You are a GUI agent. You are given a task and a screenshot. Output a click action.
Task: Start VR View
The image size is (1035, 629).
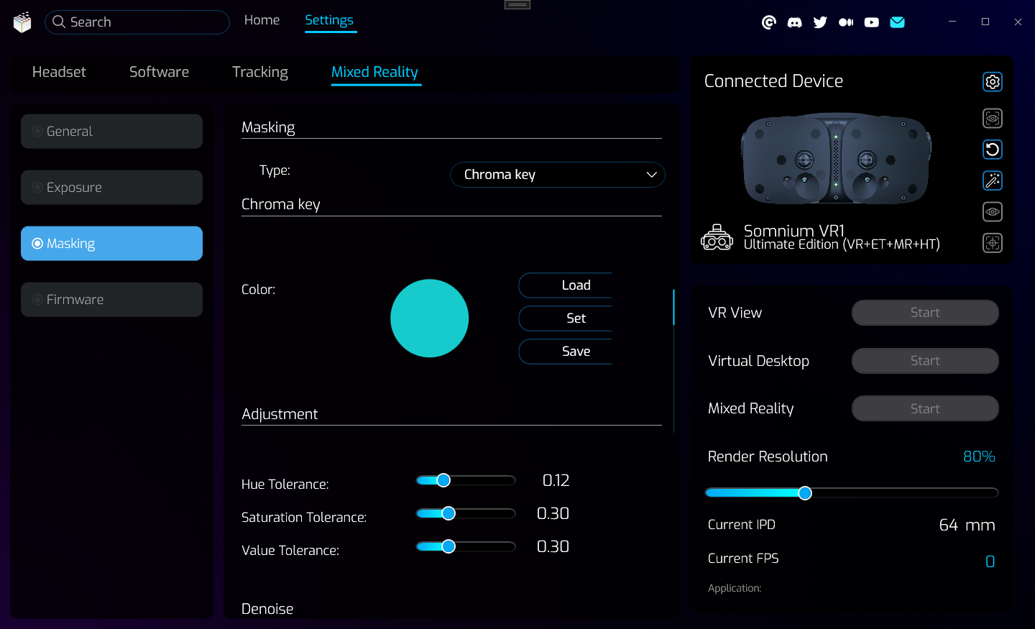click(925, 313)
